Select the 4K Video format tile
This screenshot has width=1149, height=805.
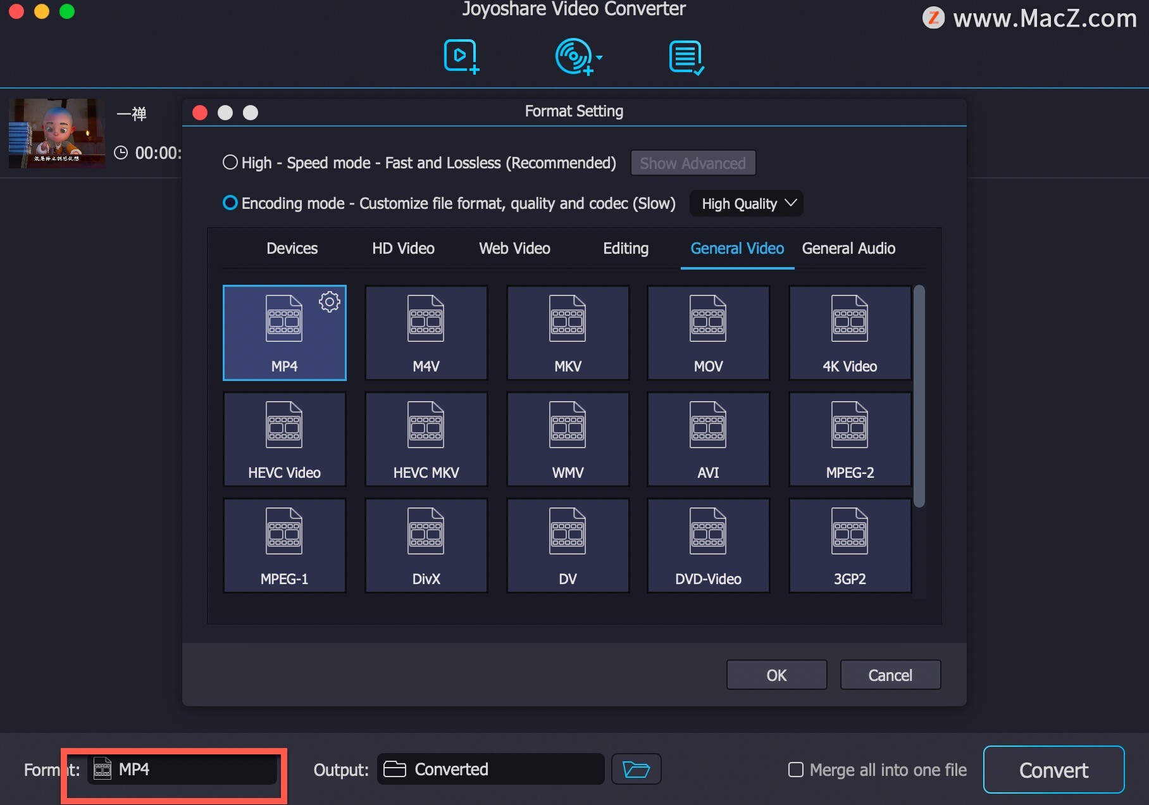point(850,333)
